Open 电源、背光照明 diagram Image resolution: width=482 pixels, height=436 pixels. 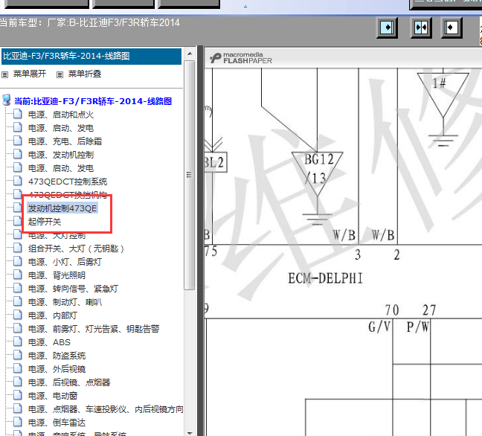(x=57, y=275)
